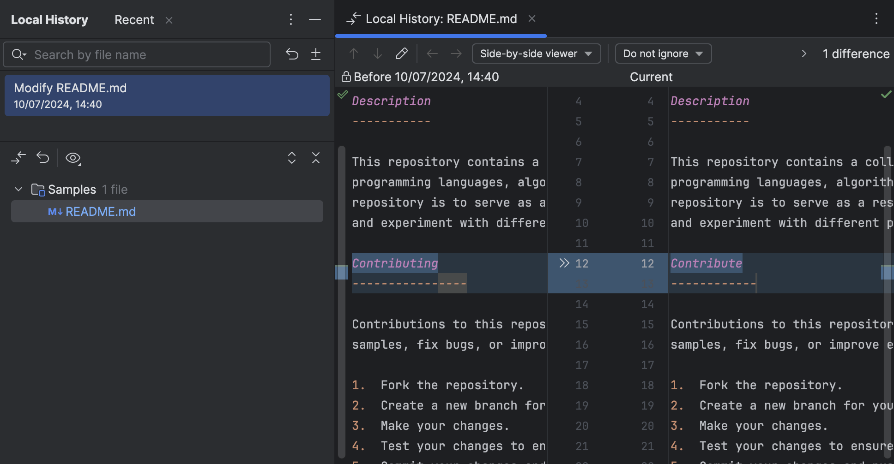
Task: Navigate forward with the right arrow icon
Action: pos(456,54)
